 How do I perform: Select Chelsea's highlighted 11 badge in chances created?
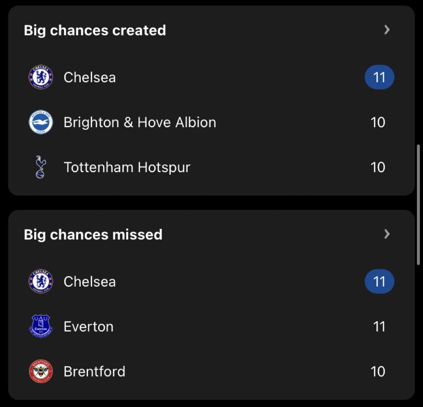(379, 77)
